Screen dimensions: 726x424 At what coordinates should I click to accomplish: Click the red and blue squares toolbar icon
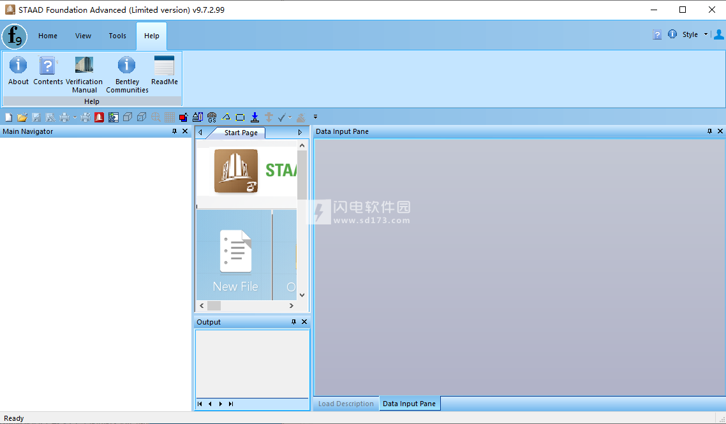pos(183,117)
